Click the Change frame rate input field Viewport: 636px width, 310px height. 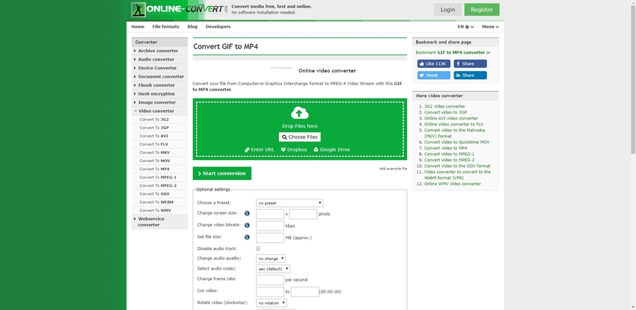coord(269,279)
